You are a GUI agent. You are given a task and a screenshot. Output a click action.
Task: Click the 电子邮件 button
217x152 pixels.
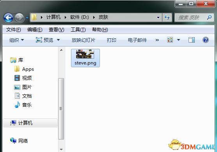tap(137, 40)
